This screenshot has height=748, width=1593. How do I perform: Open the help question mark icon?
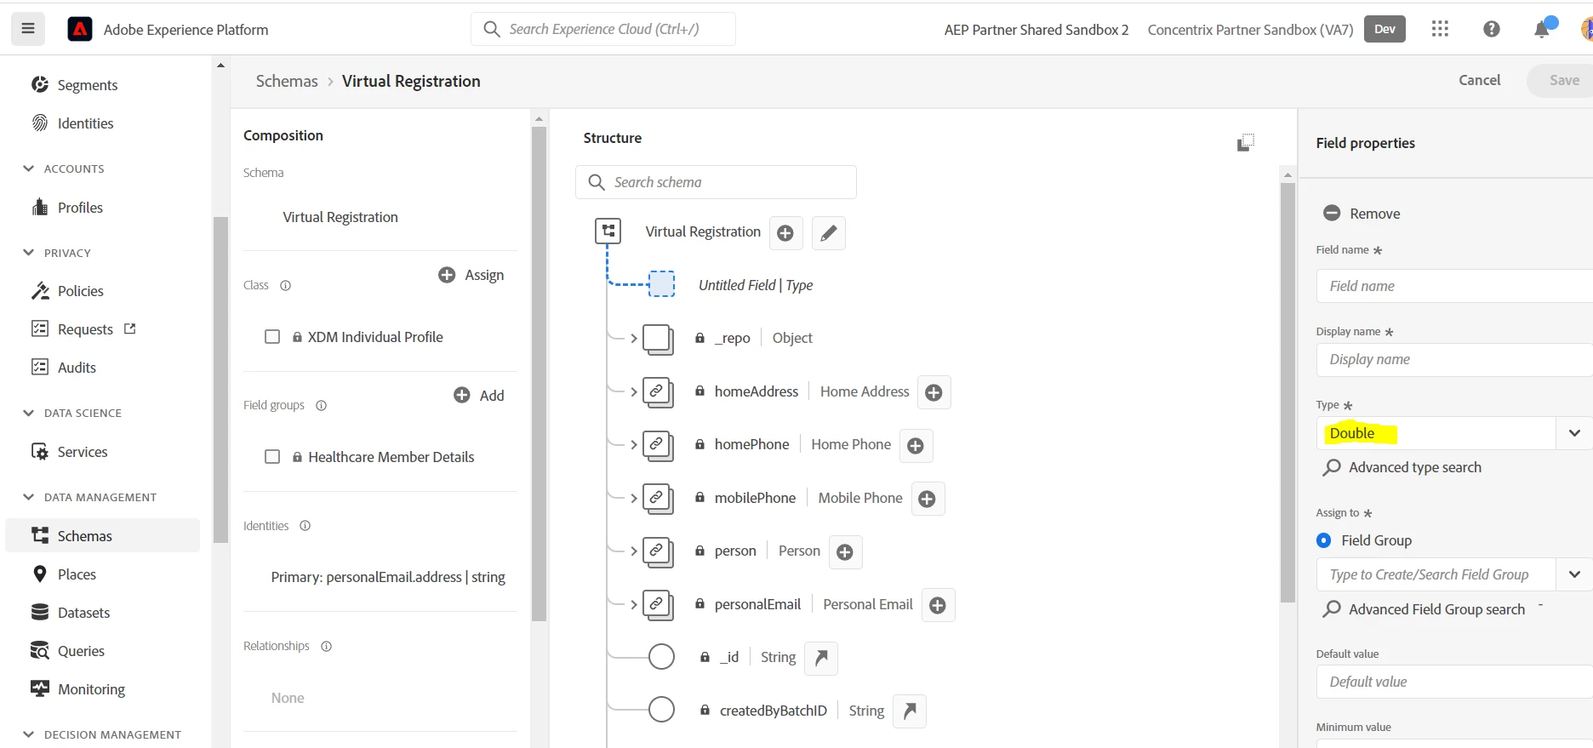pyautogui.click(x=1492, y=29)
